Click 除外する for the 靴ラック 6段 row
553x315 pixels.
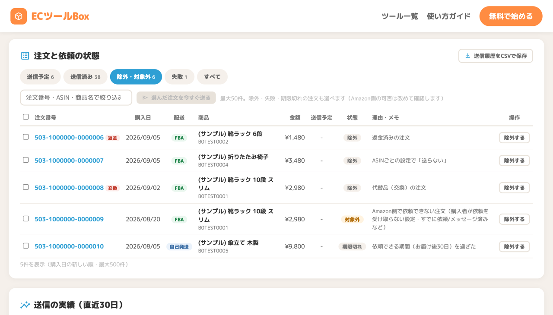(x=514, y=138)
